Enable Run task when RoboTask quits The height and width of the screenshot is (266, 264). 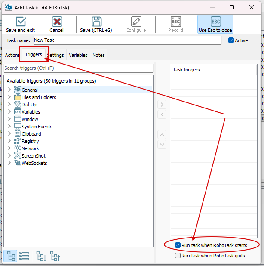178,256
